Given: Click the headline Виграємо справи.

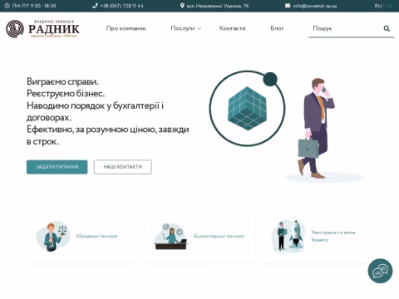Looking at the screenshot, I should (x=62, y=81).
